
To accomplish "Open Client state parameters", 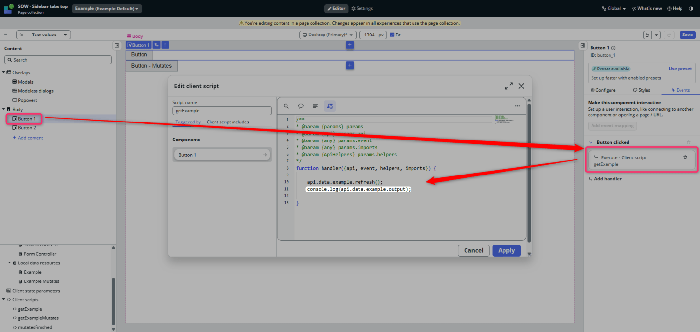I will pos(36,291).
